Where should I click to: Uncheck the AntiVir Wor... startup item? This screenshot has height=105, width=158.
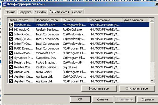pyautogui.click(x=11, y=72)
